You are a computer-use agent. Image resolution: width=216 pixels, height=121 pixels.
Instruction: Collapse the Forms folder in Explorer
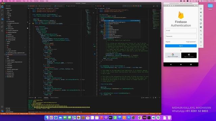pos(9,49)
